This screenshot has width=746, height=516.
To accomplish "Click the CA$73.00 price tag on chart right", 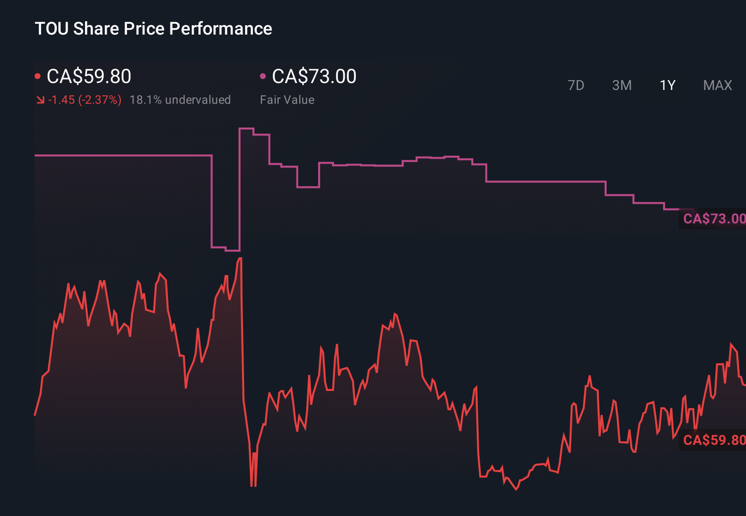I will pos(713,218).
